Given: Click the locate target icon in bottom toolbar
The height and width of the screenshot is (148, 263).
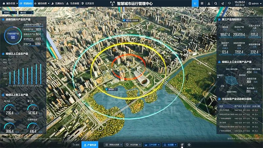Looking at the screenshot, I should tap(189, 145).
